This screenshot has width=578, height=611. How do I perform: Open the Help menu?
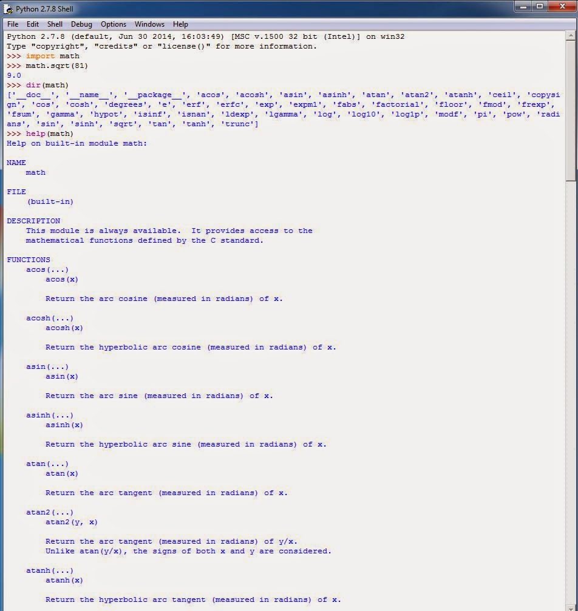coord(180,24)
